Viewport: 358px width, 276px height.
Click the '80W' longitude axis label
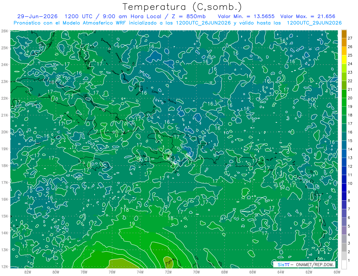(56, 272)
